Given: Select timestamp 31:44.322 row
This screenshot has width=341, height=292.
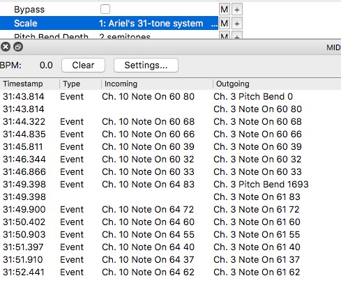Looking at the screenshot, I should [x=24, y=122].
